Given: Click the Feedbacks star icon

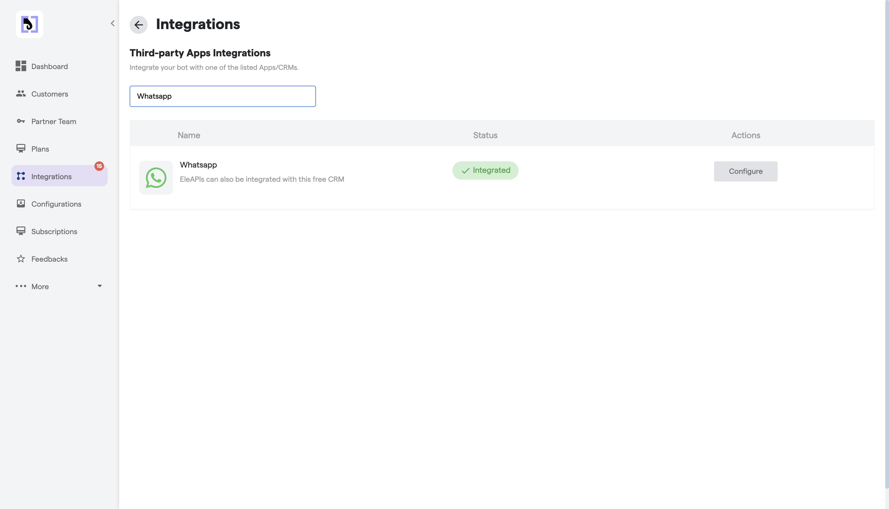Looking at the screenshot, I should click(21, 259).
